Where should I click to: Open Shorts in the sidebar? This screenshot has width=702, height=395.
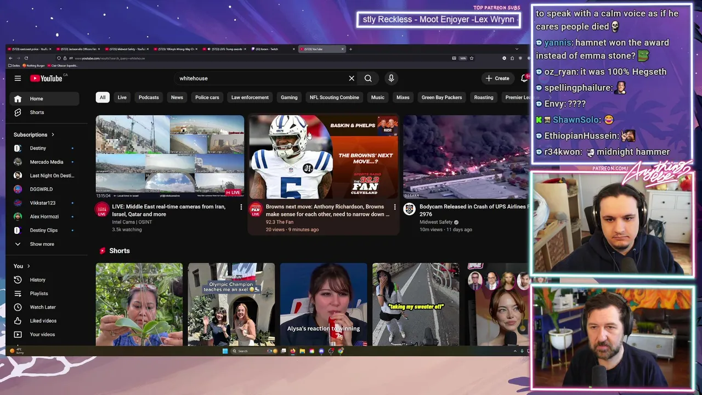44,112
